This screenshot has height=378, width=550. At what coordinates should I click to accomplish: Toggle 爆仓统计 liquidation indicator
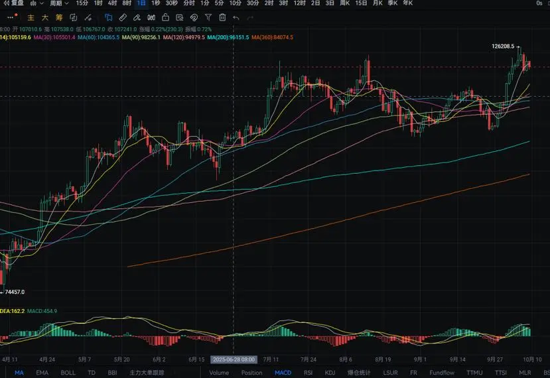[x=359, y=373]
